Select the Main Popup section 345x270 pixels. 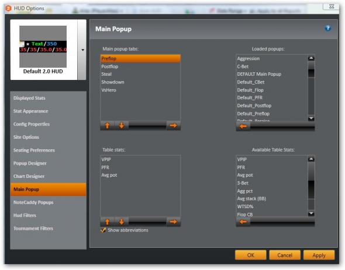48,189
